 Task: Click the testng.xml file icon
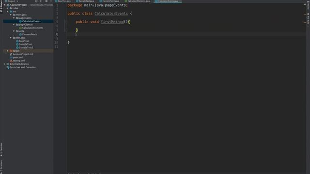(11, 61)
